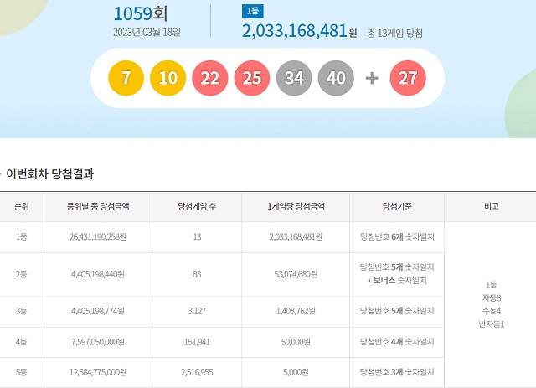Screen dimensions: 536x388
Task: Click the 당첨게임 수 column header
Action: (197, 206)
